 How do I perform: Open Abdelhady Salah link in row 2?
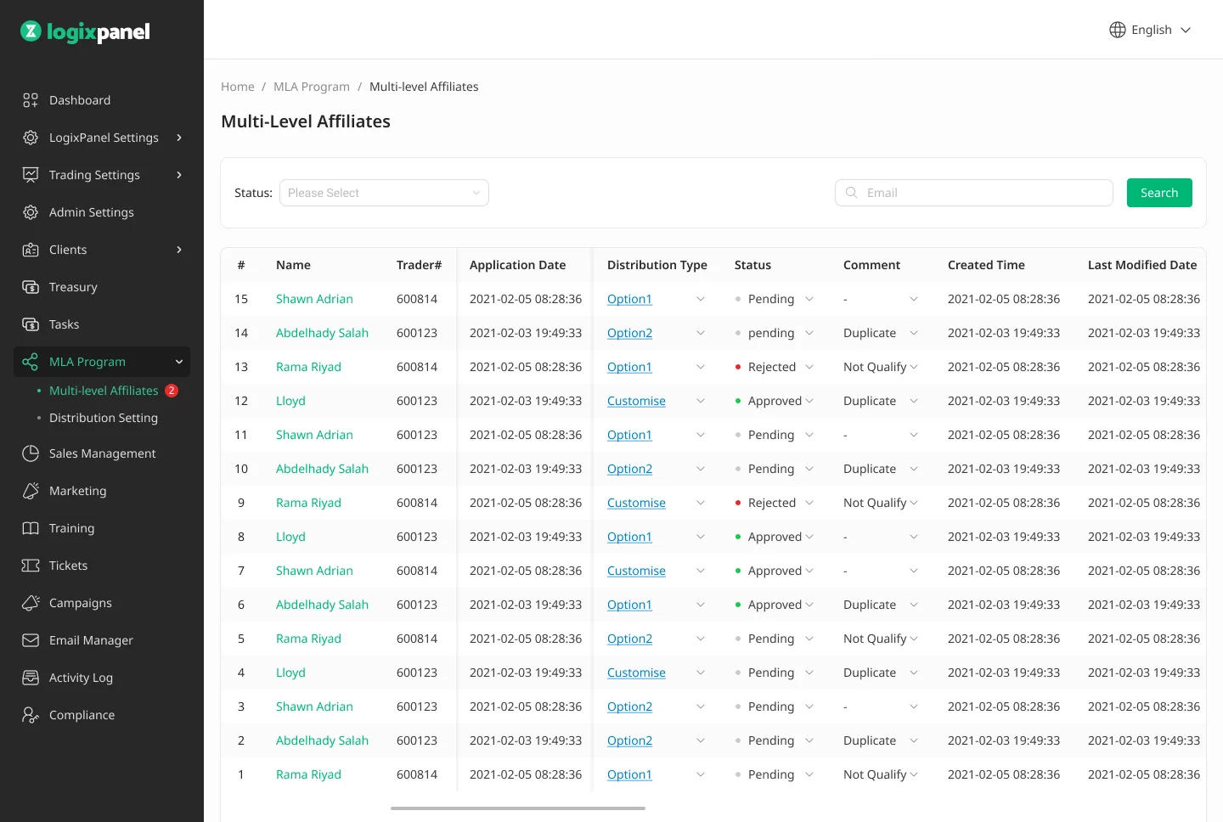pos(322,740)
